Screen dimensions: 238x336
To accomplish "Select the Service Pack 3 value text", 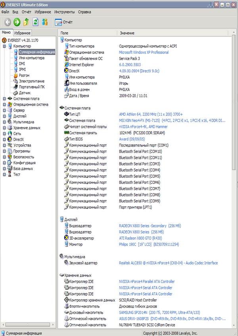I will pyautogui.click(x=129, y=59).
